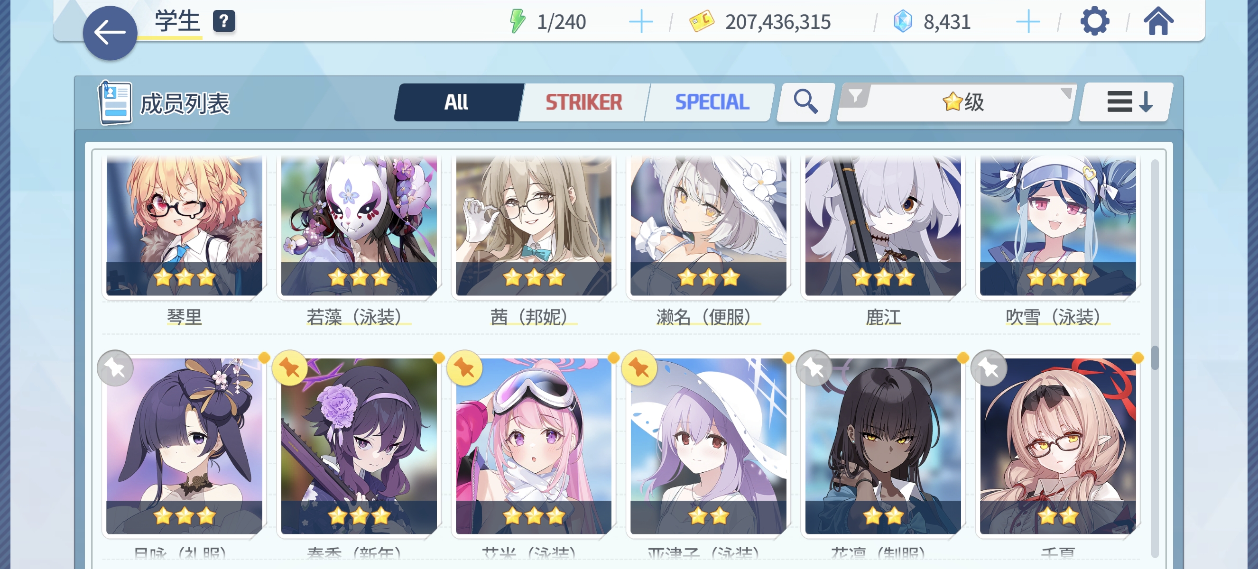Viewport: 1258px width, 569px height.
Task: Click the blue gem currency icon
Action: coord(903,22)
